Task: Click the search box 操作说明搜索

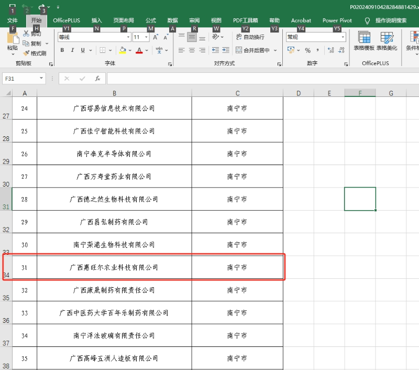Action: coord(391,20)
